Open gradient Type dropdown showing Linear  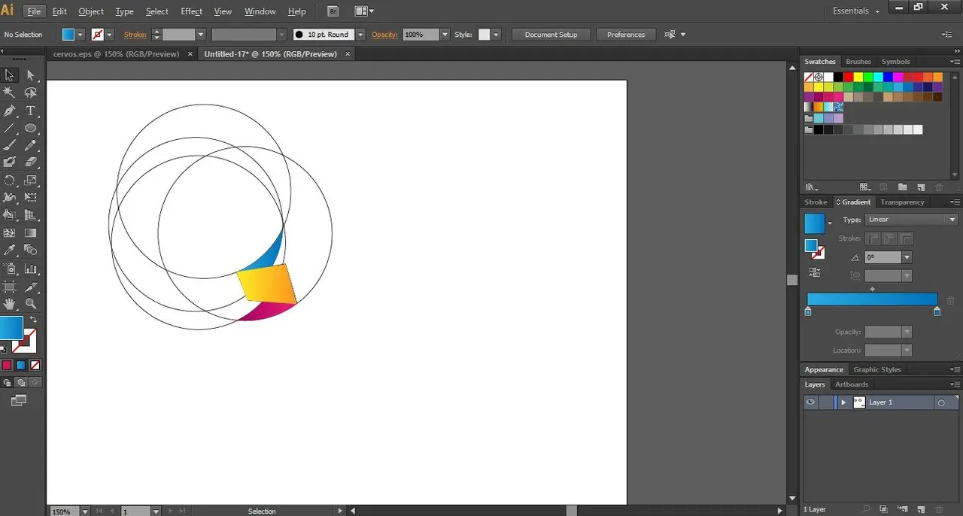(911, 220)
